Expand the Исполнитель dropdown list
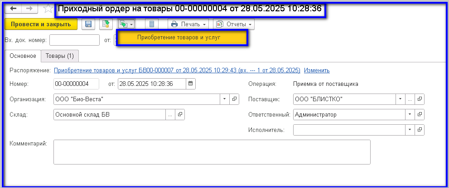 pyautogui.click(x=410, y=130)
